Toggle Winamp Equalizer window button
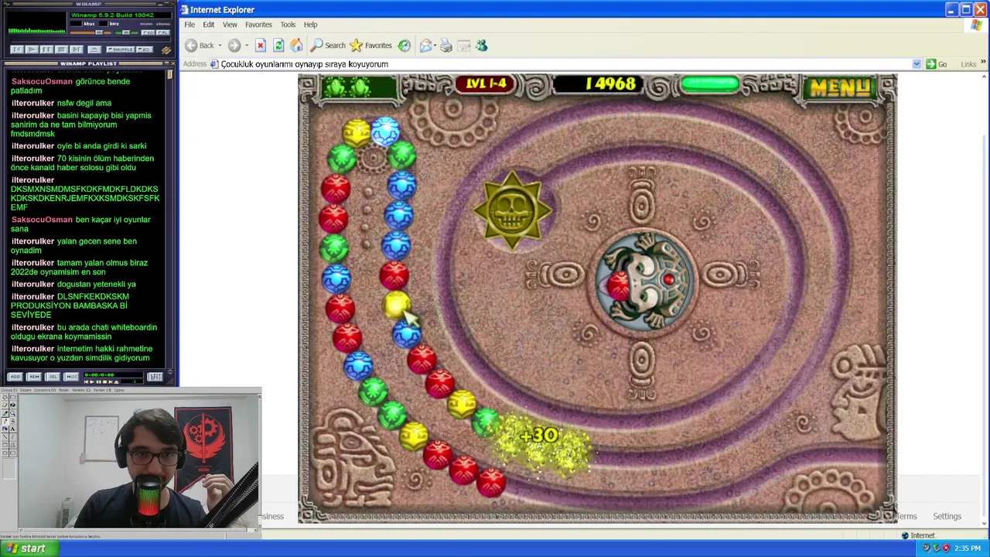 click(x=148, y=32)
